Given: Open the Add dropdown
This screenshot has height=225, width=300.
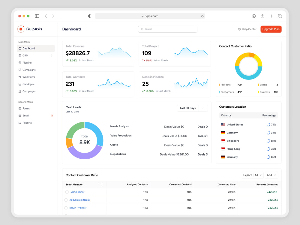Looking at the screenshot, I should [x=271, y=175].
